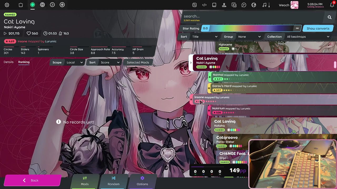
Task: Open notifications bell icon
Action: (332, 5)
